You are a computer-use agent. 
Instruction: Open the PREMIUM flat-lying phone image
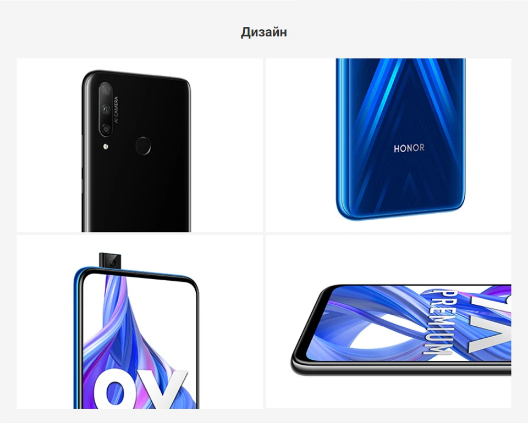pyautogui.click(x=388, y=322)
